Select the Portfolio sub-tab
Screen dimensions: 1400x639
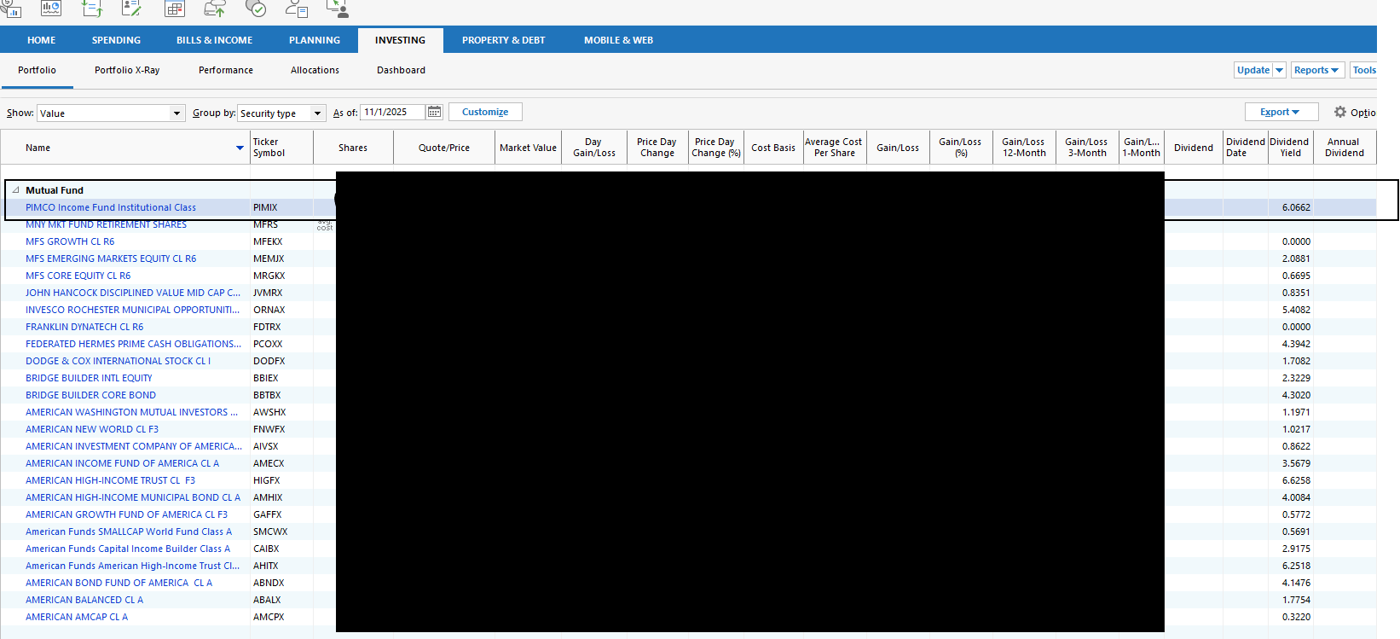coord(37,70)
